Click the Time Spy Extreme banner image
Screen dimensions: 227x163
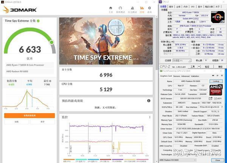pyautogui.click(x=106, y=41)
